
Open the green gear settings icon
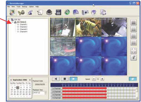click(67, 12)
